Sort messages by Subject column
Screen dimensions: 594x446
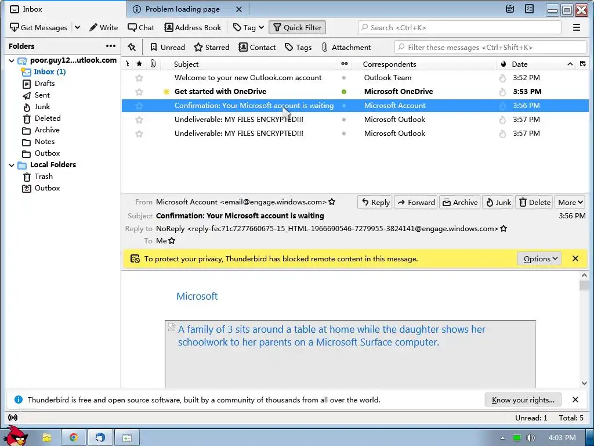[249, 64]
